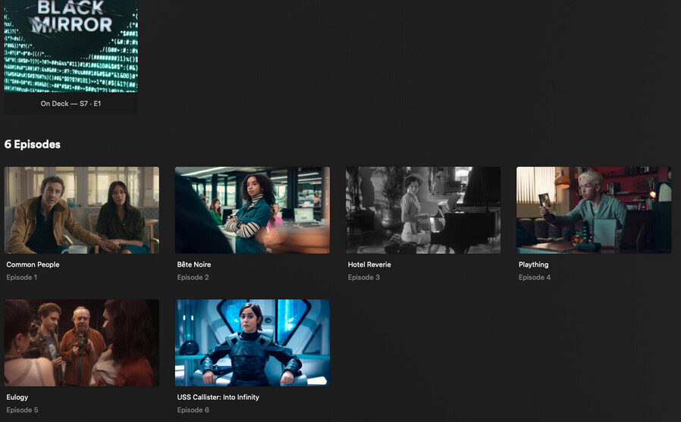Open the USS Callister: Into Infinity thumbnail
Screen dimensions: 681x422
click(253, 342)
